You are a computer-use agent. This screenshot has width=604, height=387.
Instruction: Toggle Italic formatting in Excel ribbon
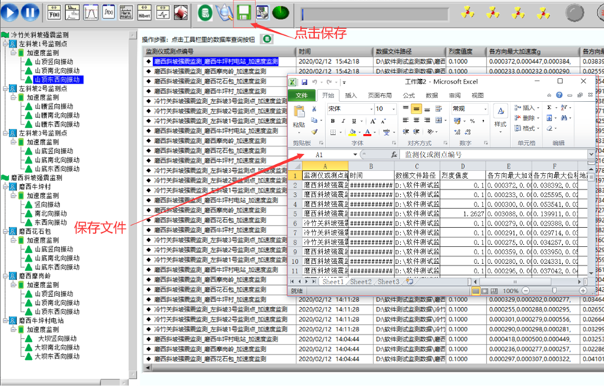point(343,122)
